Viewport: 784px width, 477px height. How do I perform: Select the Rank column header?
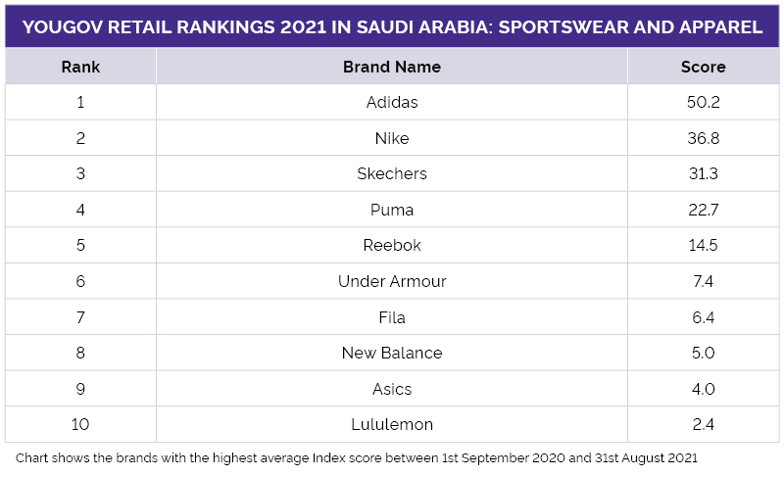click(x=80, y=67)
